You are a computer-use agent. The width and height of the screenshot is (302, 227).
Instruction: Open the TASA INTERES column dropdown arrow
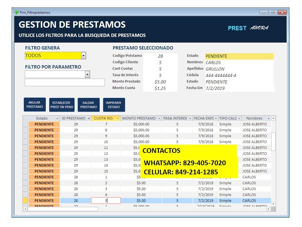tap(190, 119)
